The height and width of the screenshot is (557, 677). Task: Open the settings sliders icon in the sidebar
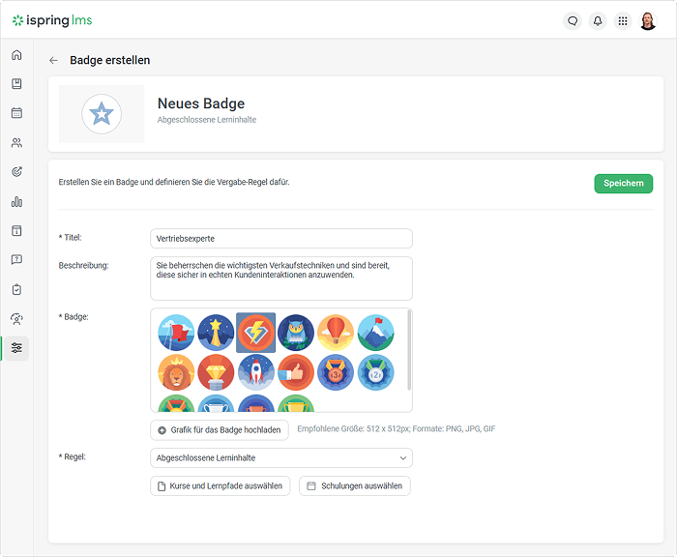click(16, 348)
